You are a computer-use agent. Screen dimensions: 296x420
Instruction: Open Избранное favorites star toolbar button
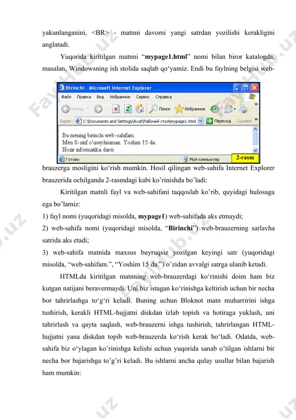(x=190, y=109)
